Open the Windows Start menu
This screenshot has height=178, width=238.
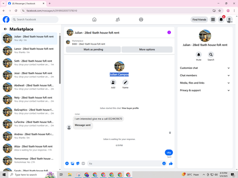tap(4, 175)
